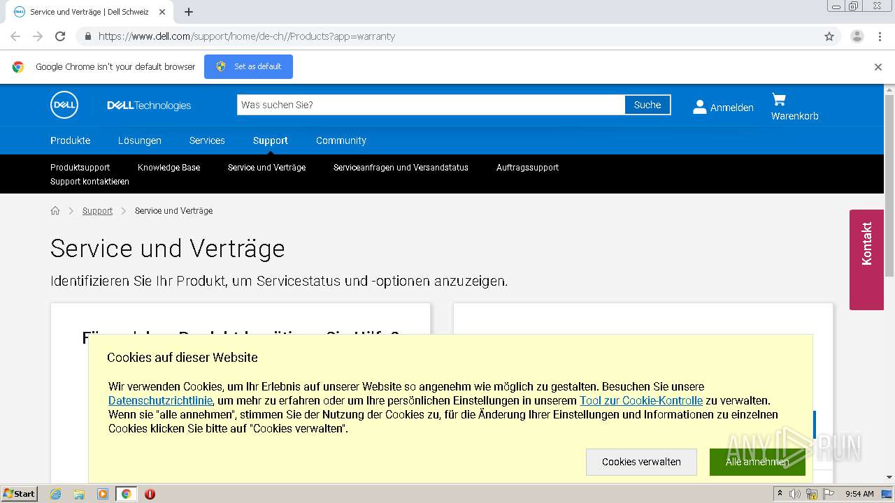The width and height of the screenshot is (895, 503).
Task: Open the media player taskbar icon
Action: pyautogui.click(x=103, y=494)
